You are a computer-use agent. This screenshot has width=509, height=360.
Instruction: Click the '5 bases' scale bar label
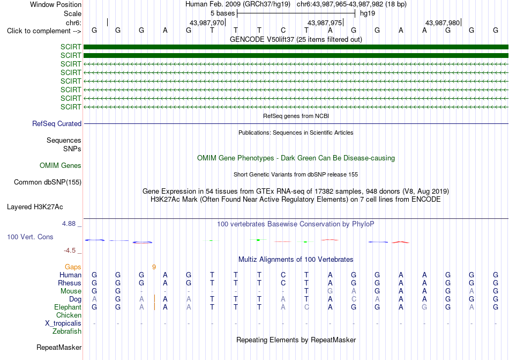pyautogui.click(x=222, y=13)
